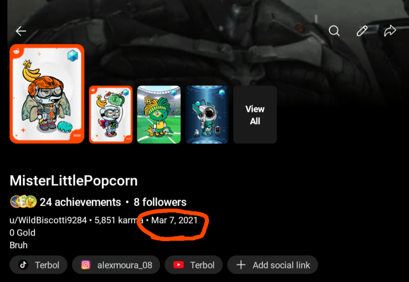Go back with the arrow icon
Viewport: 409px width, 282px height.
click(21, 31)
